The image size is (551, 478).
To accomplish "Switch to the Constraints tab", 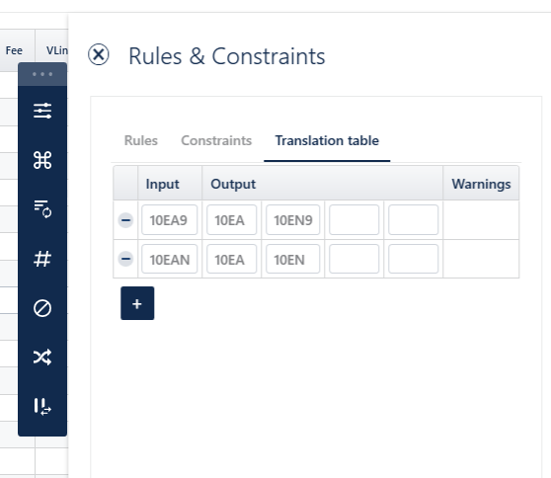I will (x=216, y=140).
